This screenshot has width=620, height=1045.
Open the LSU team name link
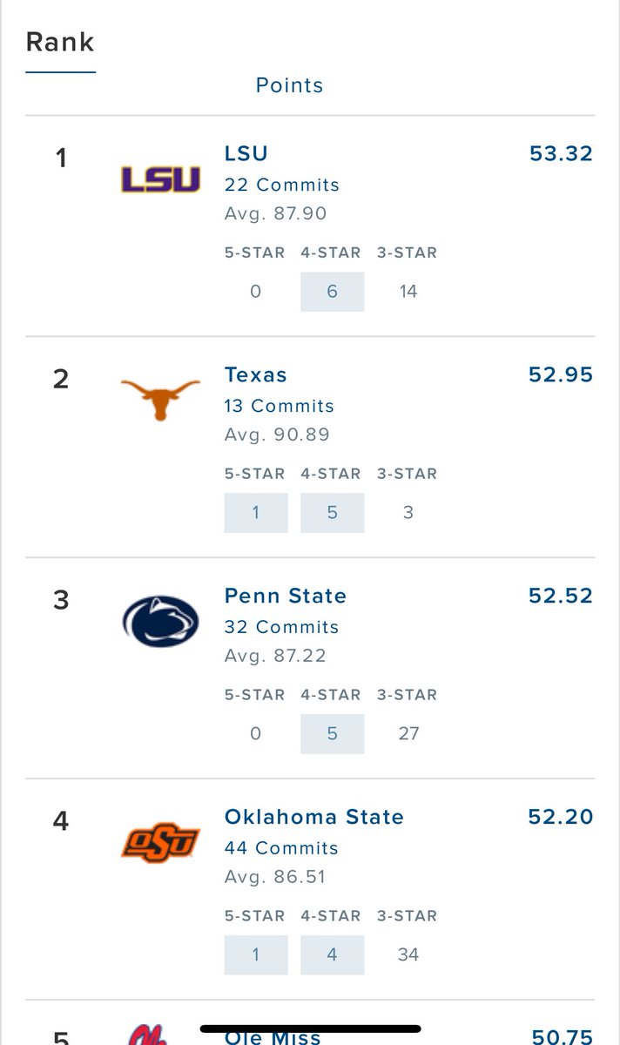[246, 154]
